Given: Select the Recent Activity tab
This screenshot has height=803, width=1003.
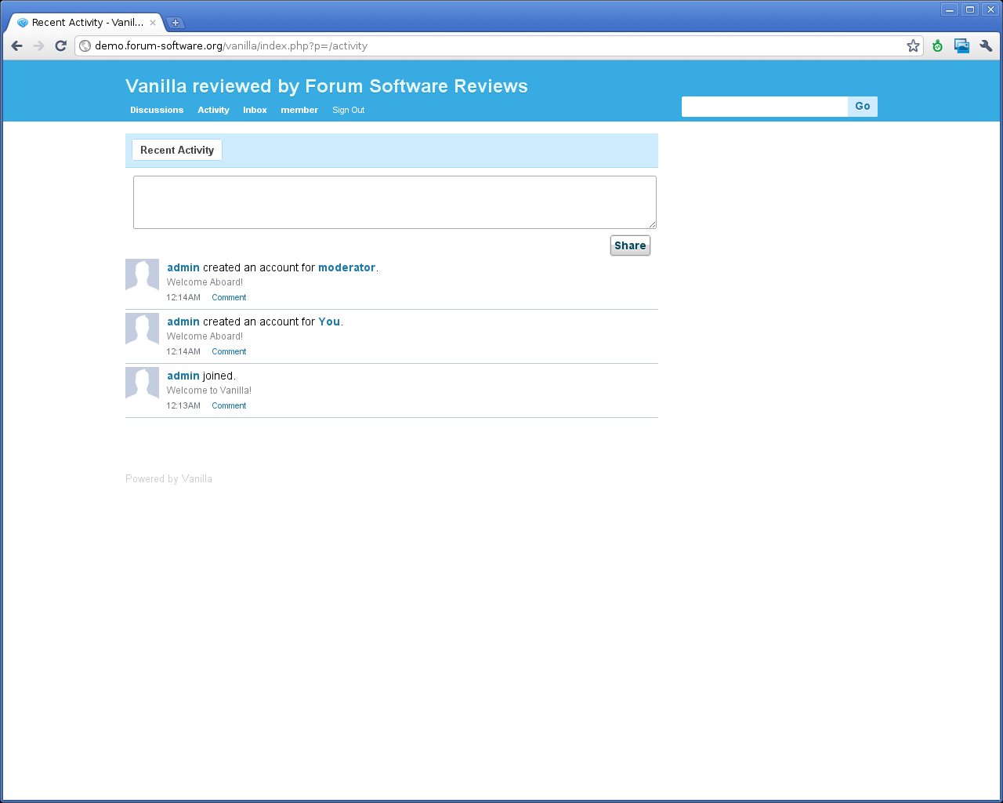Looking at the screenshot, I should [x=177, y=150].
